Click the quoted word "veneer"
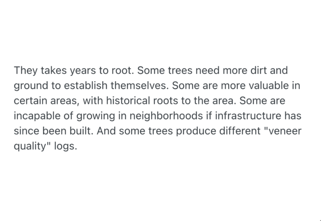This screenshot has height=221, width=321. pyautogui.click(x=285, y=131)
